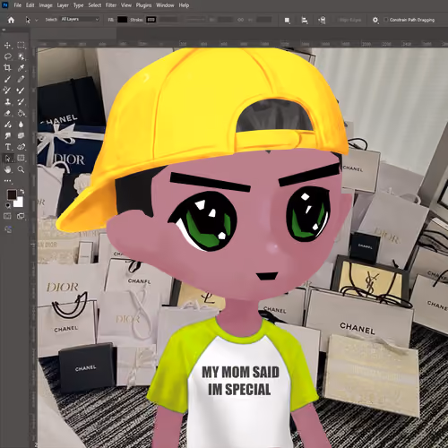The width and height of the screenshot is (448, 448).
Task: Open the path operations icon in options bar
Action: [287, 20]
